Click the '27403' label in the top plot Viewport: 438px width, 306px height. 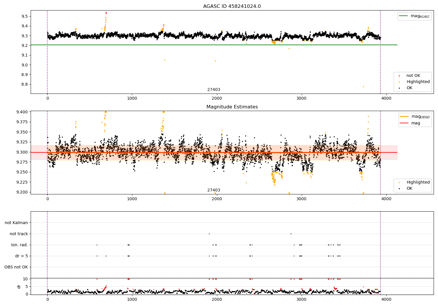214,90
